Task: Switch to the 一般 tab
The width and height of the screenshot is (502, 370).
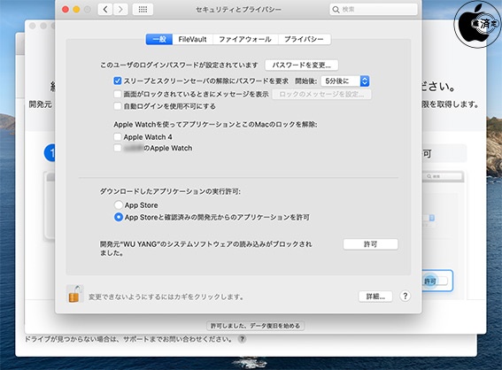Action: click(x=159, y=39)
